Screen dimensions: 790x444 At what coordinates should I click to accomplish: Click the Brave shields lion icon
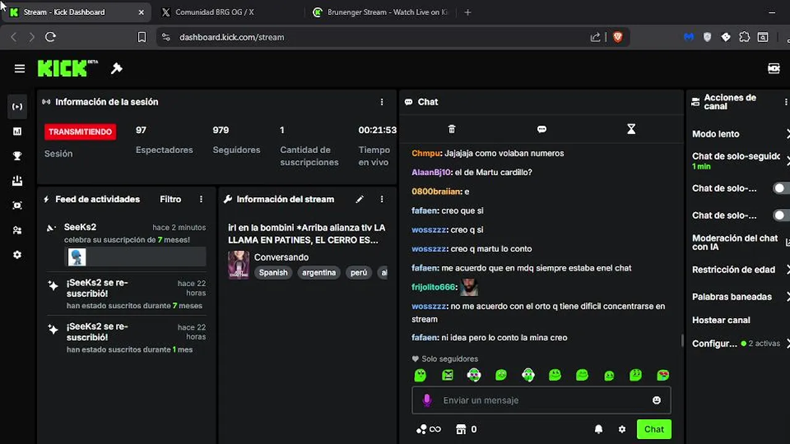click(617, 37)
